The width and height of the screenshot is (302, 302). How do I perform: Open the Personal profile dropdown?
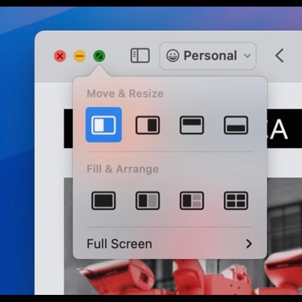click(x=208, y=56)
